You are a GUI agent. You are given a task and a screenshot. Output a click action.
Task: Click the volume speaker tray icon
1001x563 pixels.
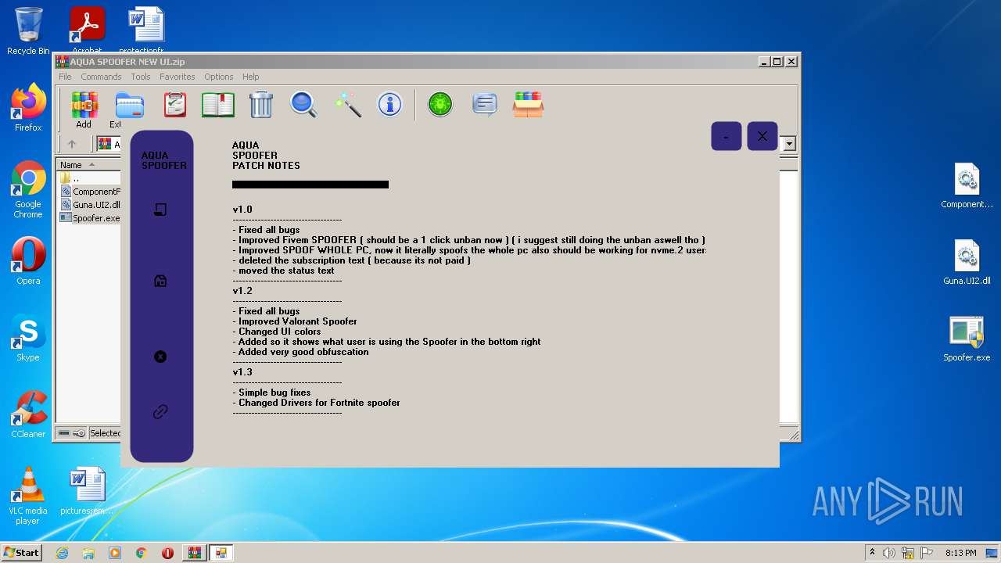click(889, 553)
